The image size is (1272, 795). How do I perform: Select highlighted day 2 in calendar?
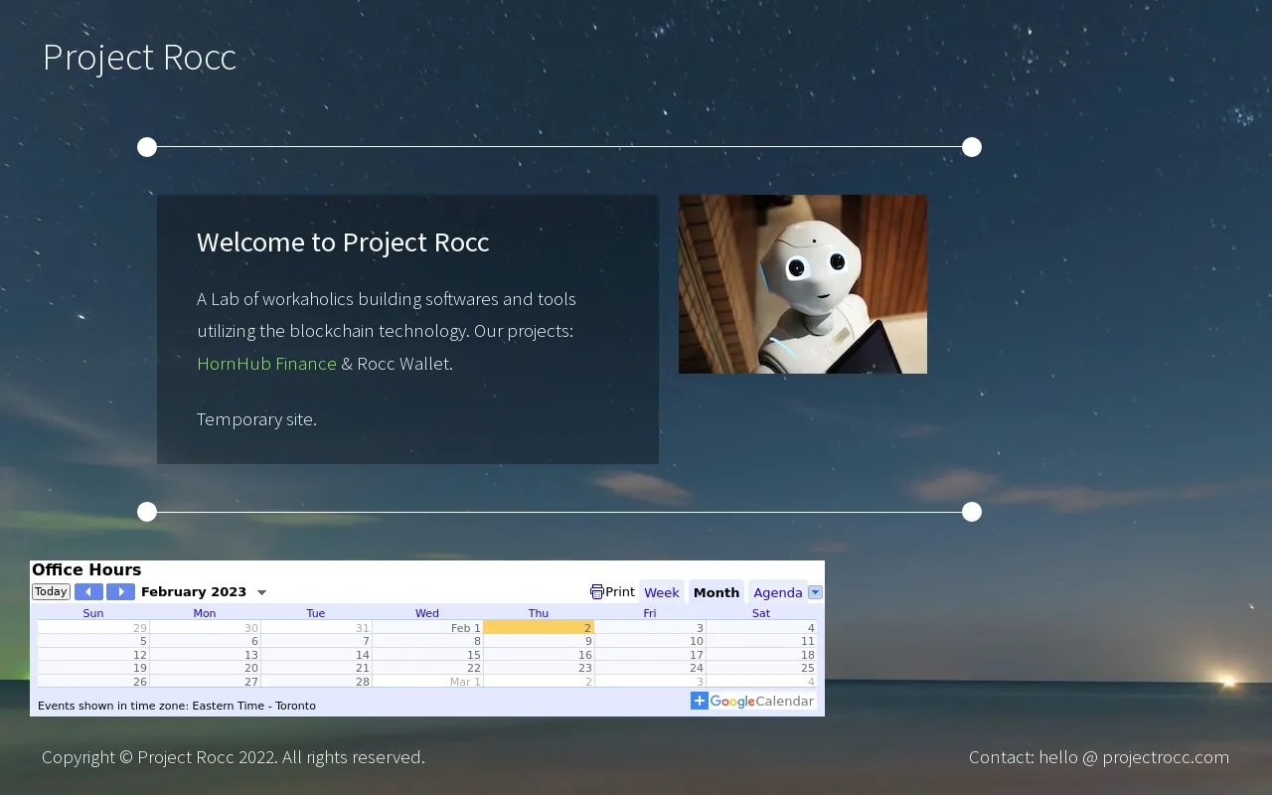tap(539, 628)
